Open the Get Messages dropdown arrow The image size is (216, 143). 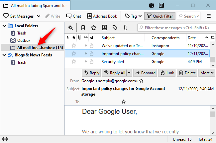pyautogui.click(x=39, y=16)
